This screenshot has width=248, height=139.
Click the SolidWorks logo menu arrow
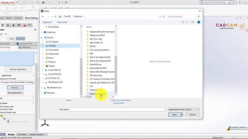[17, 2]
